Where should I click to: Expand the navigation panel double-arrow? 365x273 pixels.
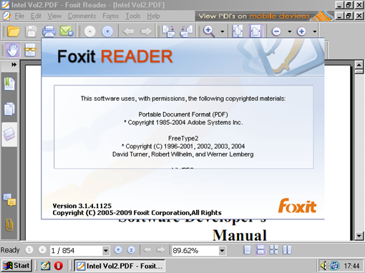coord(14,64)
